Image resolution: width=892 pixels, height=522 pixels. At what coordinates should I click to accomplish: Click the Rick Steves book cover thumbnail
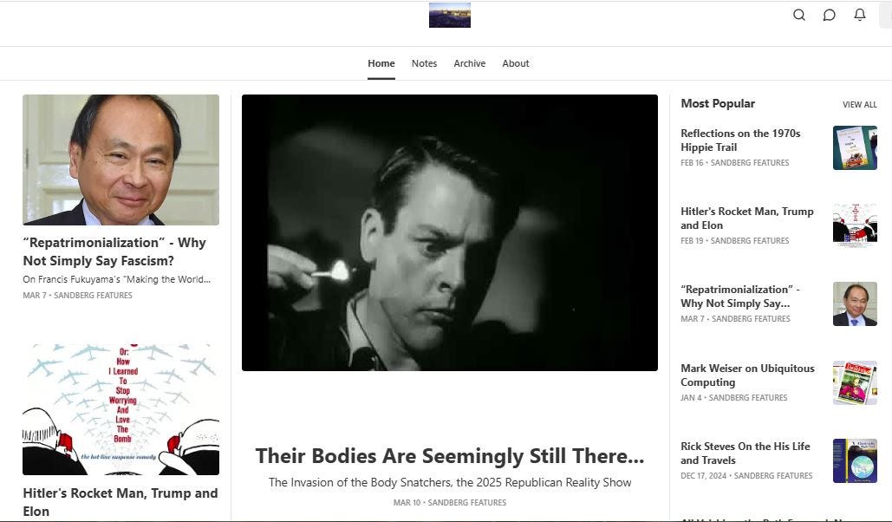pos(855,460)
